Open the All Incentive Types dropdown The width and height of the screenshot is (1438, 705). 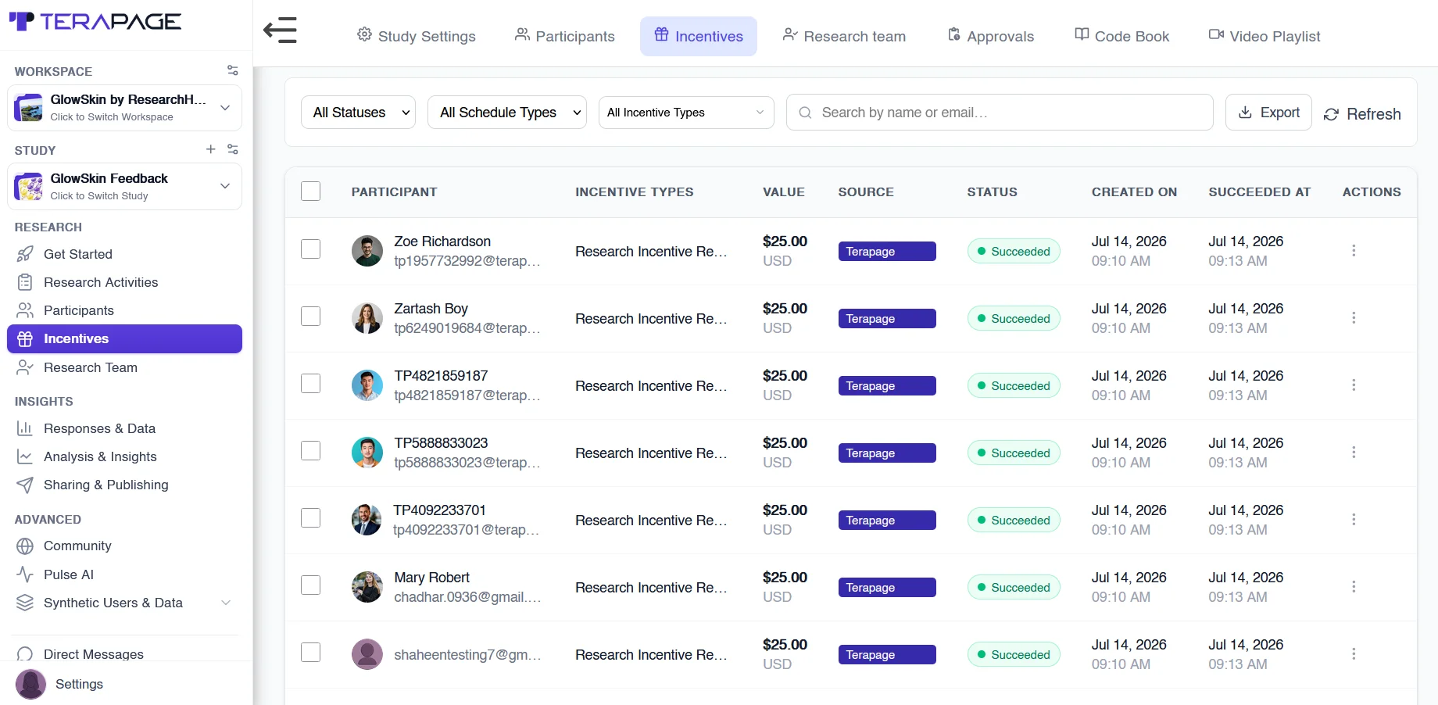pyautogui.click(x=686, y=113)
